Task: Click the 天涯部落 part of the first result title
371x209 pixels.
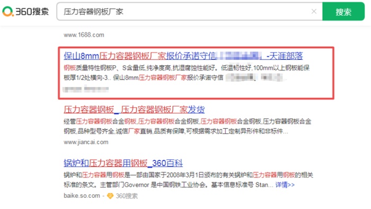Action: coord(286,56)
